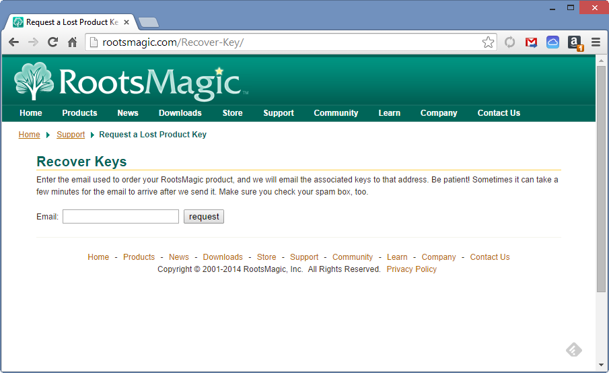Open the browser home page icon
This screenshot has width=609, height=373.
coord(72,42)
